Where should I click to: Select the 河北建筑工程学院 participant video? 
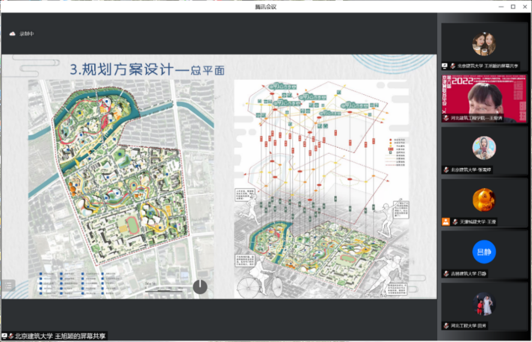[484, 98]
